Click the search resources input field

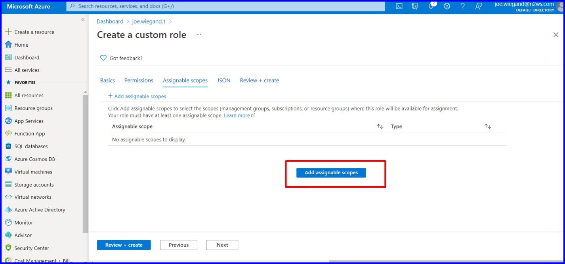[226, 6]
